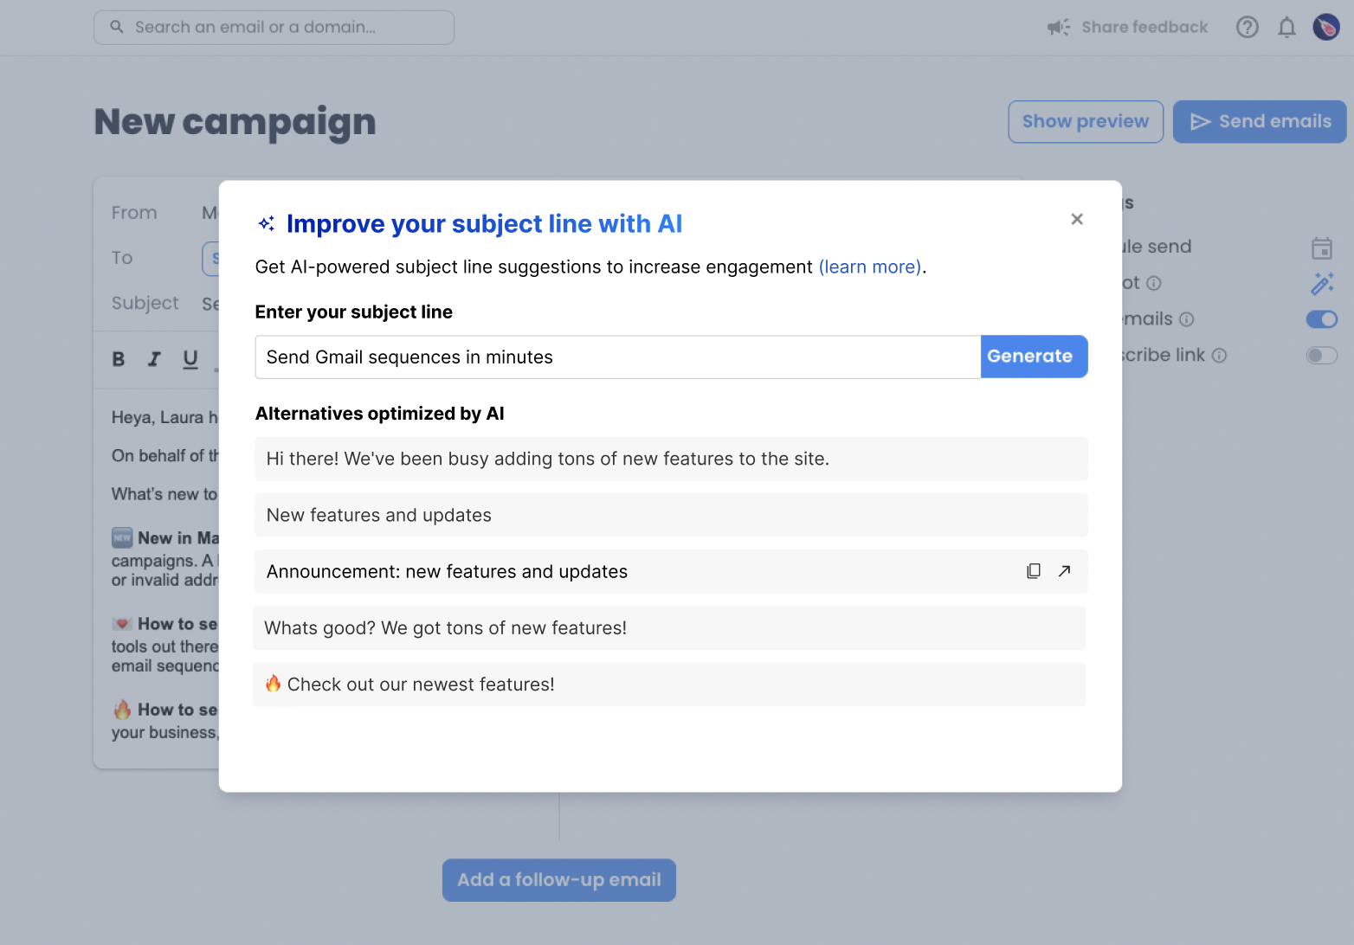Image resolution: width=1354 pixels, height=945 pixels.
Task: Apply Underline formatting in the email editor
Action: [190, 358]
